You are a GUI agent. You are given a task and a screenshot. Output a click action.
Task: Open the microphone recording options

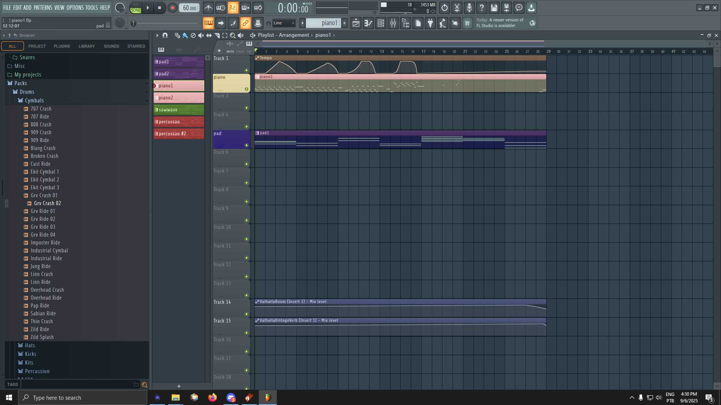(x=469, y=7)
